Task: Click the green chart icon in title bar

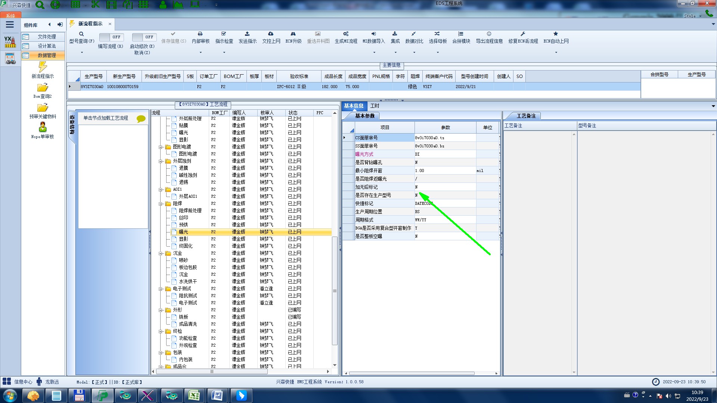Action: click(179, 4)
